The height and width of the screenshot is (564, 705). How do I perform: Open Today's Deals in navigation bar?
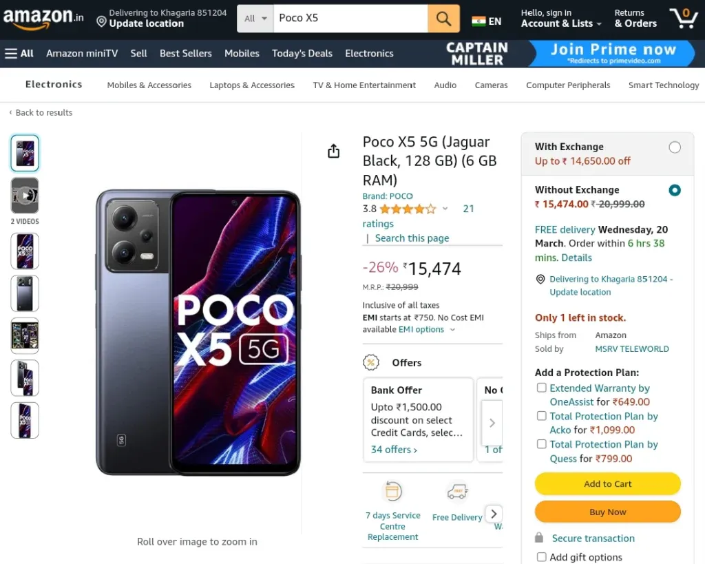(x=302, y=54)
